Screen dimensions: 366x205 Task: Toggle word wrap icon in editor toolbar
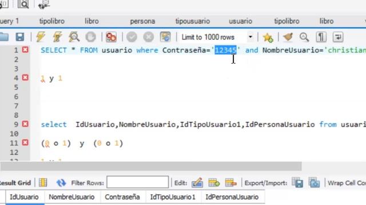pos(338,37)
